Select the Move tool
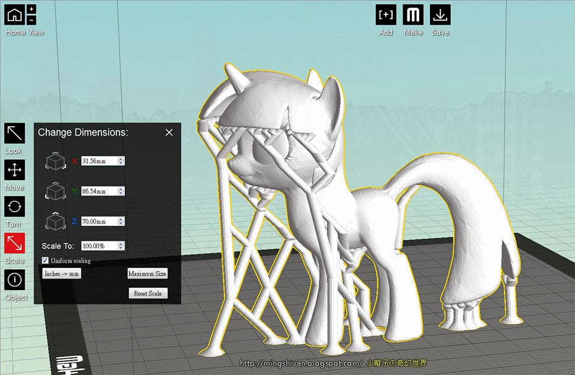Viewport: 575px width, 375px height. pos(15,170)
